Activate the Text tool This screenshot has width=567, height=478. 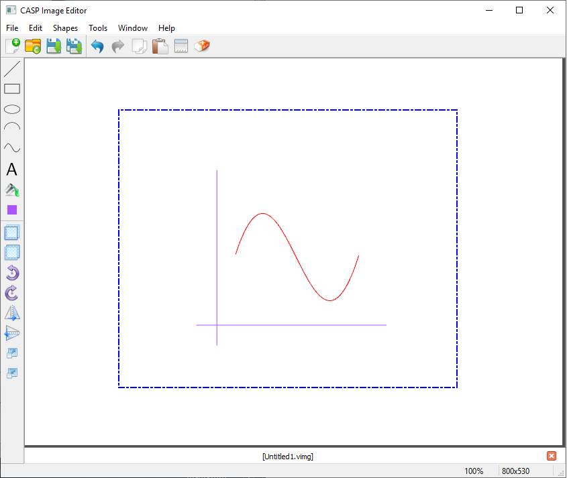[12, 170]
